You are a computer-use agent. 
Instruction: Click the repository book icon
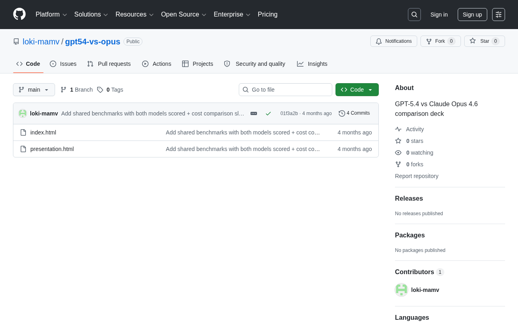16,42
